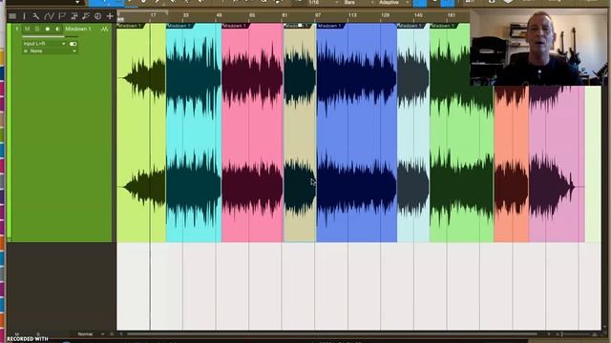The image size is (611, 343).
Task: Record-arm the Mixdown 1 track
Action: (48, 30)
